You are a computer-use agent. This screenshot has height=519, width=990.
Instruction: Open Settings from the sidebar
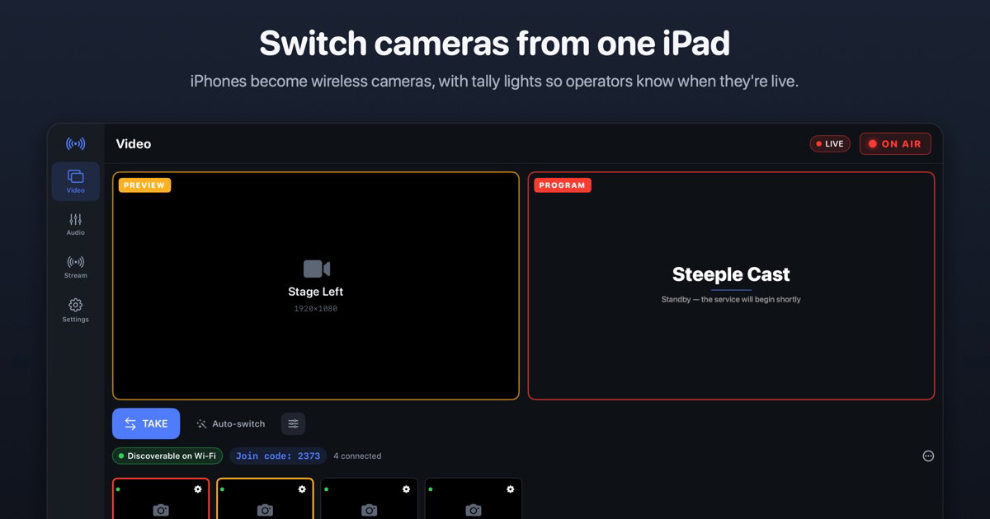76,311
